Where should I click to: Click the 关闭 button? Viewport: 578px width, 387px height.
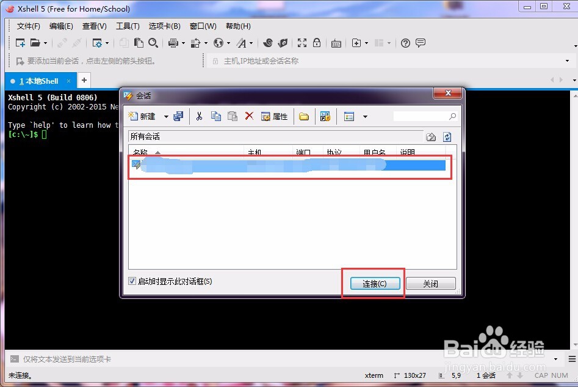pyautogui.click(x=430, y=284)
